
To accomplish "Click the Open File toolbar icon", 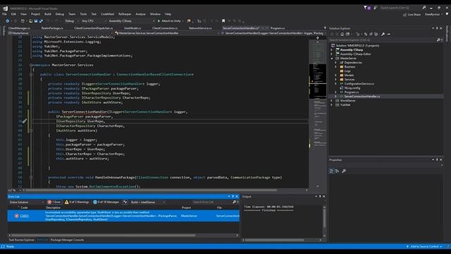I will point(30,21).
